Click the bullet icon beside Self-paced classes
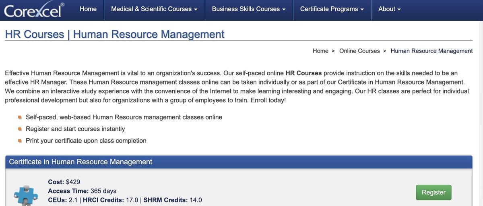This screenshot has width=483, height=206. [19, 117]
